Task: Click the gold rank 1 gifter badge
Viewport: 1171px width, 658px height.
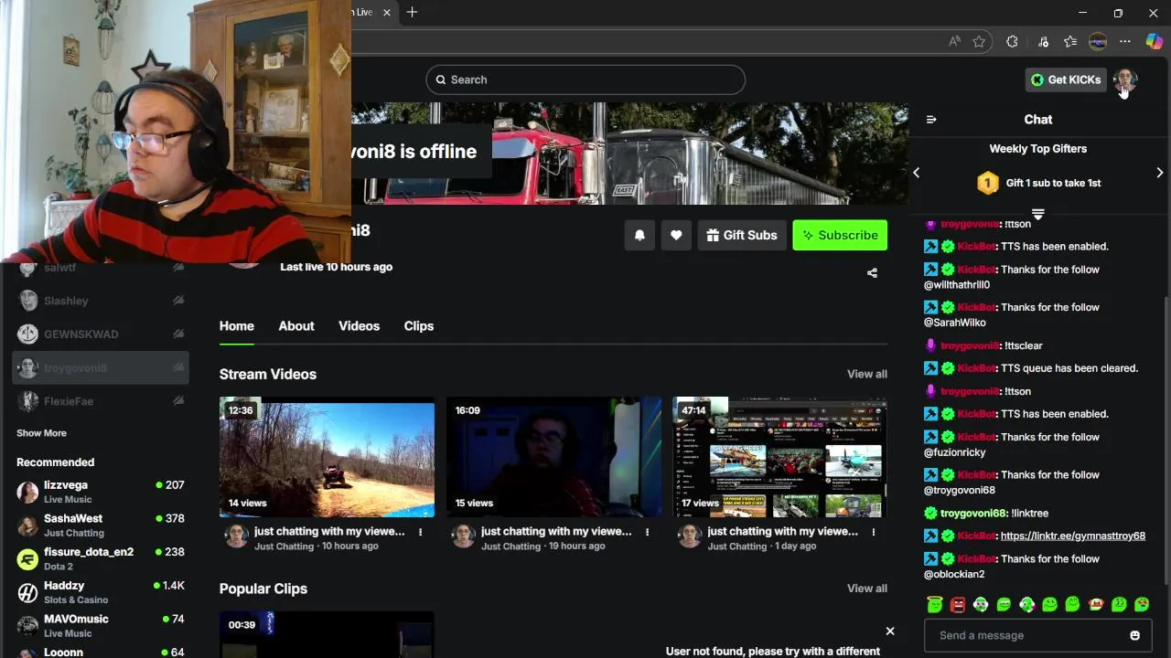Action: point(988,183)
